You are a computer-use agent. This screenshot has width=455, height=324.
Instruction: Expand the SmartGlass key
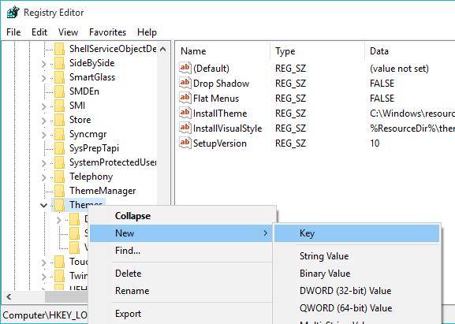44,78
